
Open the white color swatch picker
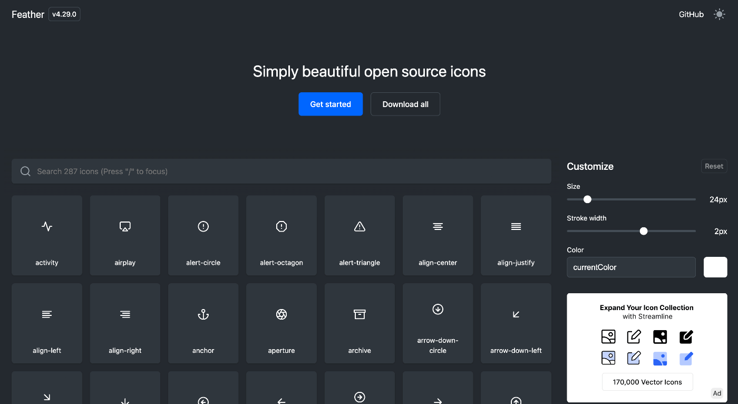pos(715,267)
